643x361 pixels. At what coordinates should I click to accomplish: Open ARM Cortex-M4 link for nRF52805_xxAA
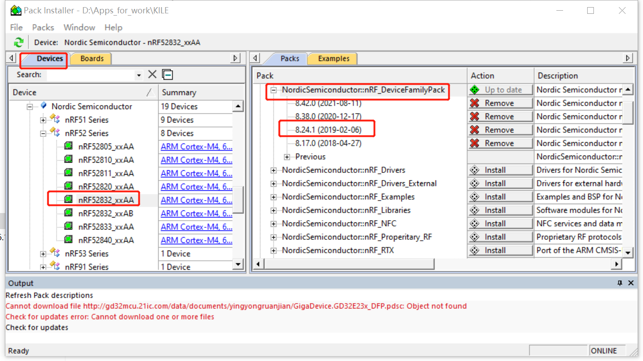(x=196, y=147)
